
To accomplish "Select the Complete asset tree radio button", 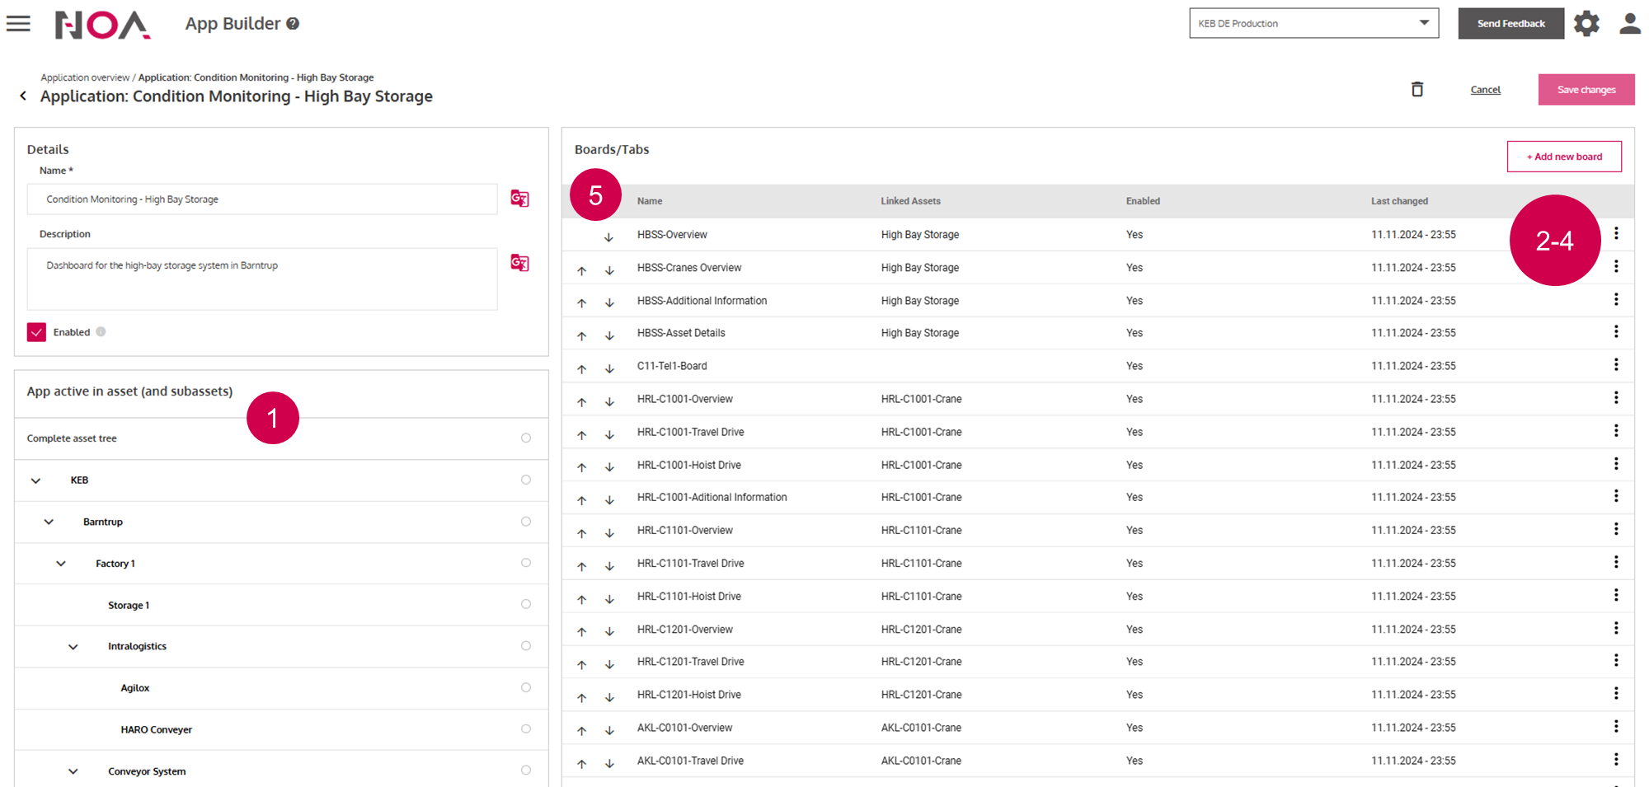I will [x=526, y=438].
